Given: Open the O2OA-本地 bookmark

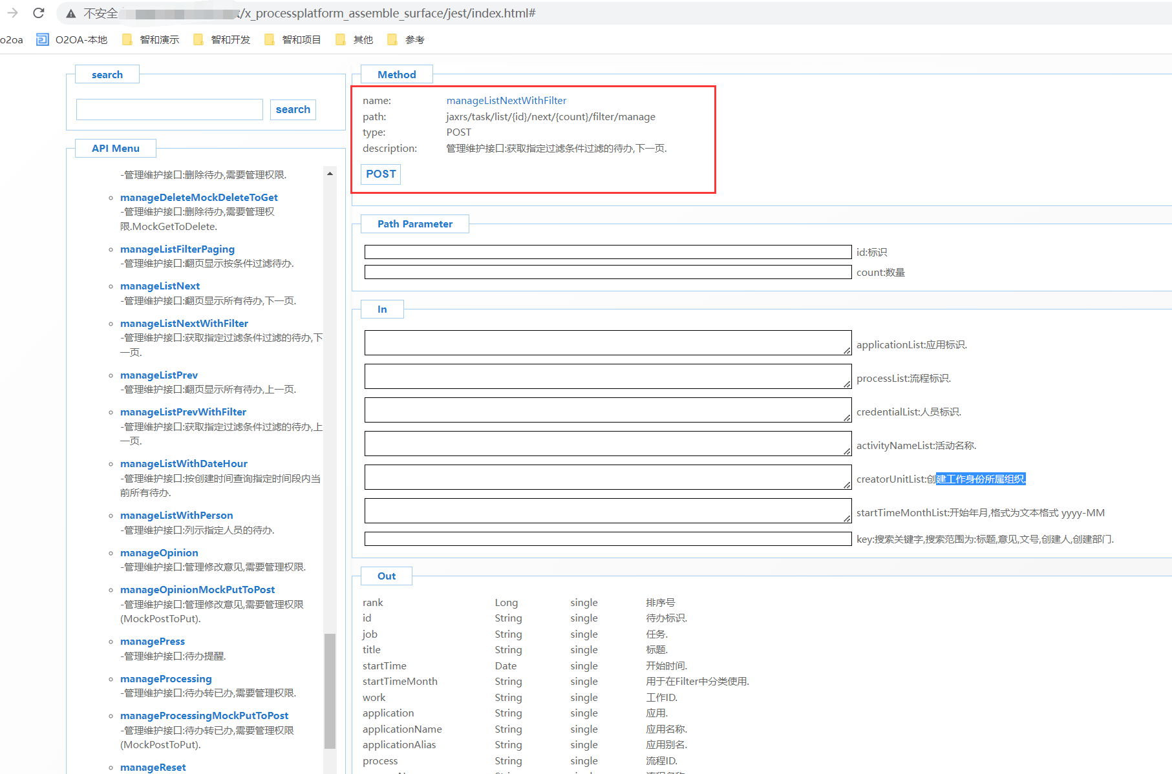Looking at the screenshot, I should [72, 40].
